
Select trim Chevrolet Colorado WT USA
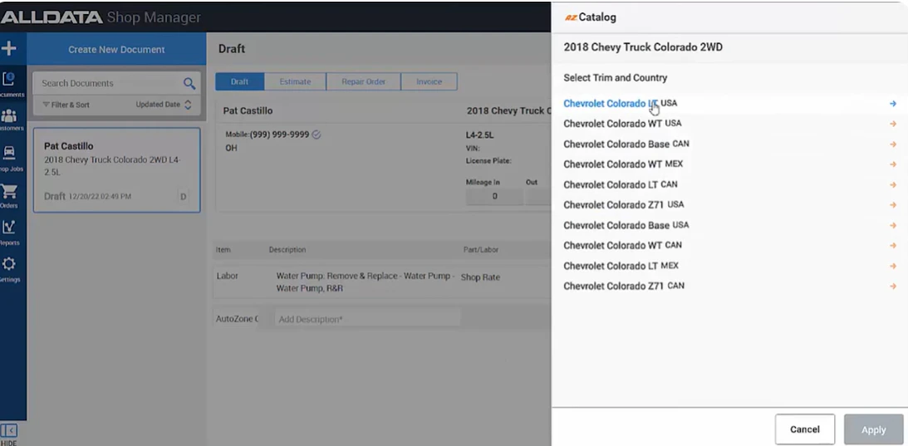click(622, 124)
